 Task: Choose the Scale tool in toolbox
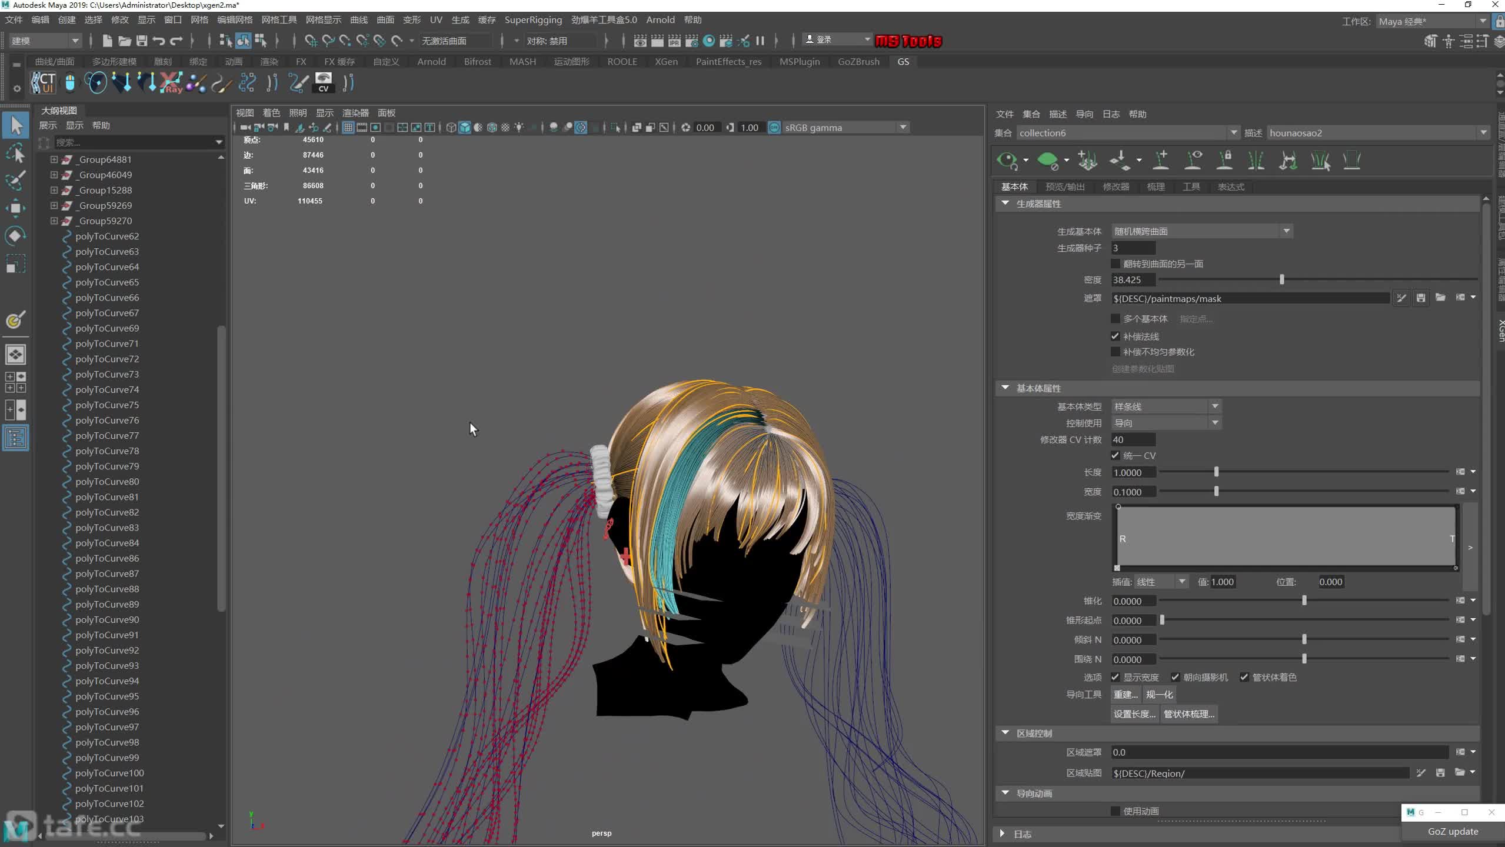(x=16, y=264)
